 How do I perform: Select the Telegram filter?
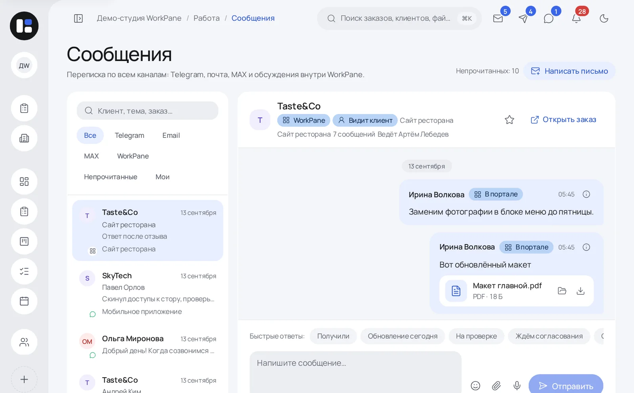tap(130, 135)
